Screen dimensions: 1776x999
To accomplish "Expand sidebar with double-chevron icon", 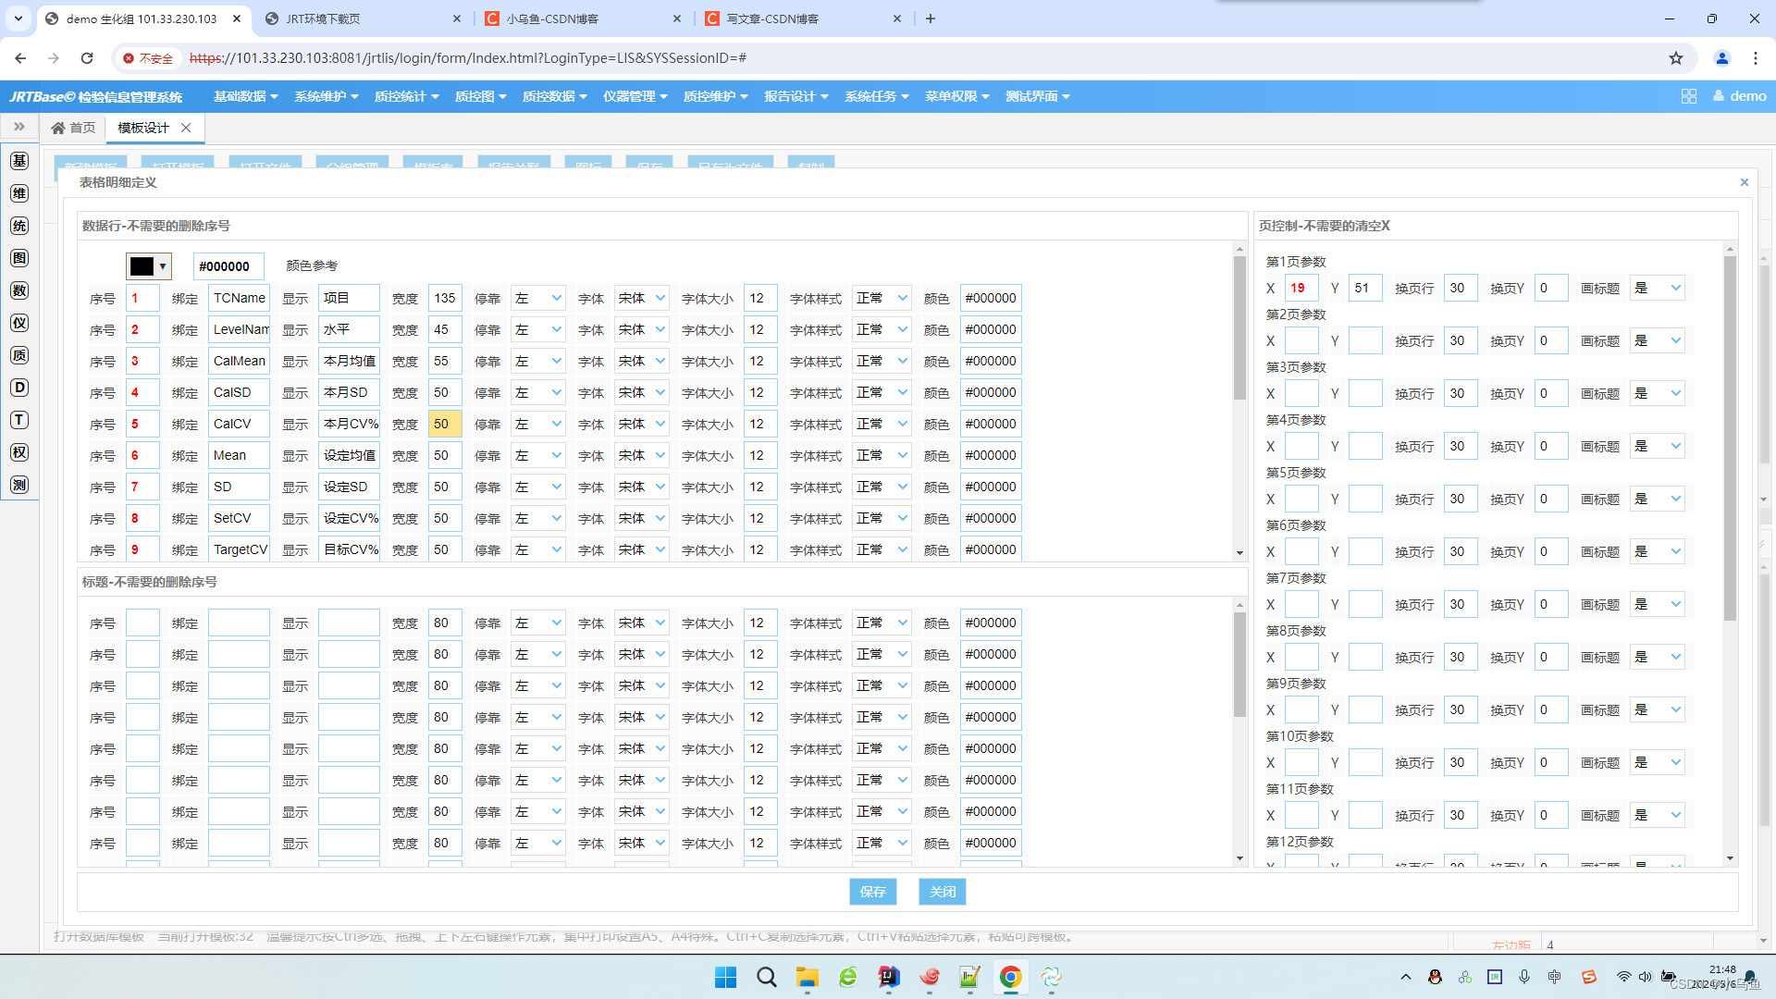I will [19, 127].
